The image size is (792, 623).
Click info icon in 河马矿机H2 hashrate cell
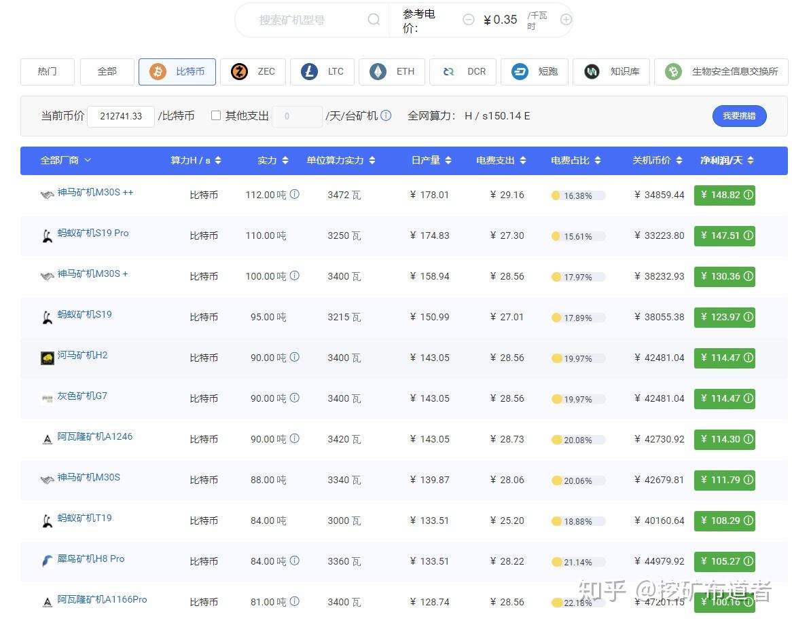(295, 357)
